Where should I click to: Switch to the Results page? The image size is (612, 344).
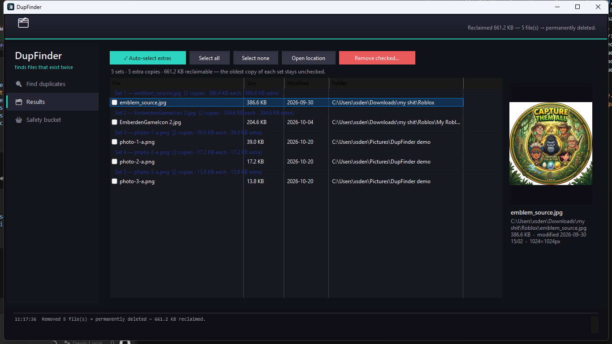tap(52, 102)
